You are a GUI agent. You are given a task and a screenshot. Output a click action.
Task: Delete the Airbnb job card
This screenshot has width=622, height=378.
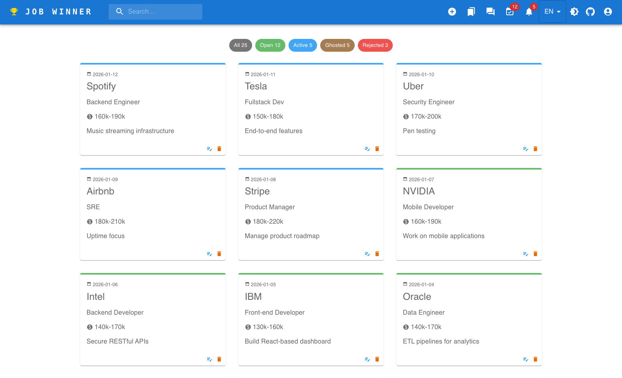pos(219,254)
